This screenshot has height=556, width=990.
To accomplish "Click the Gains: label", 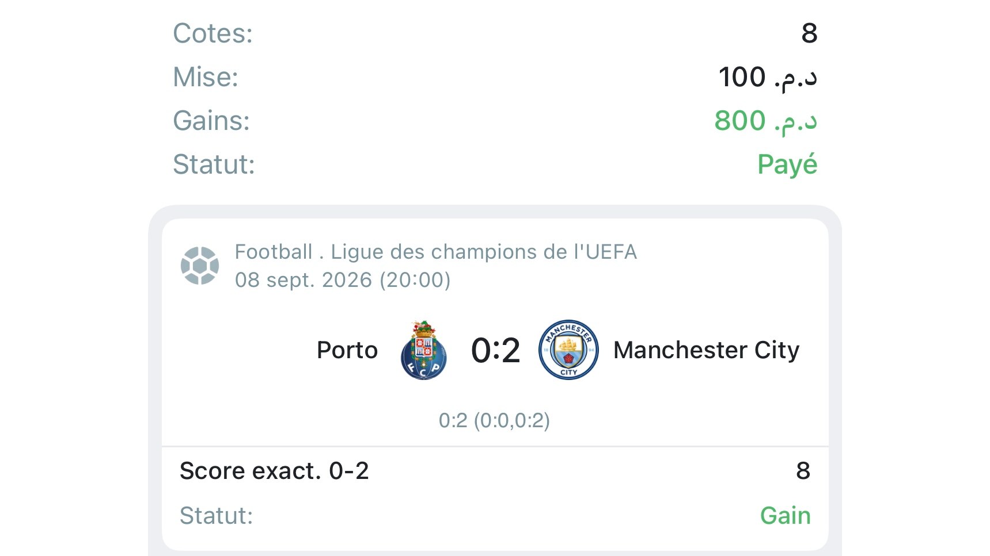I will pyautogui.click(x=211, y=121).
